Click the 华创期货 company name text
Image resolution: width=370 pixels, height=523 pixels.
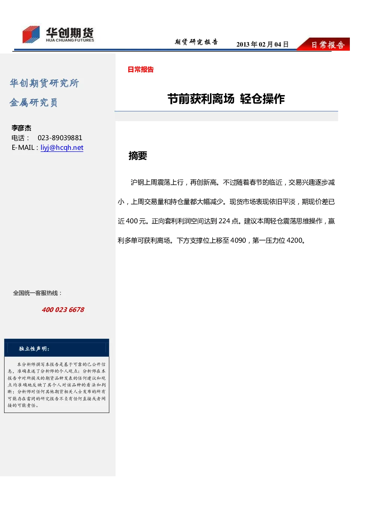point(70,32)
